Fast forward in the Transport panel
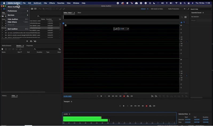 139,106
